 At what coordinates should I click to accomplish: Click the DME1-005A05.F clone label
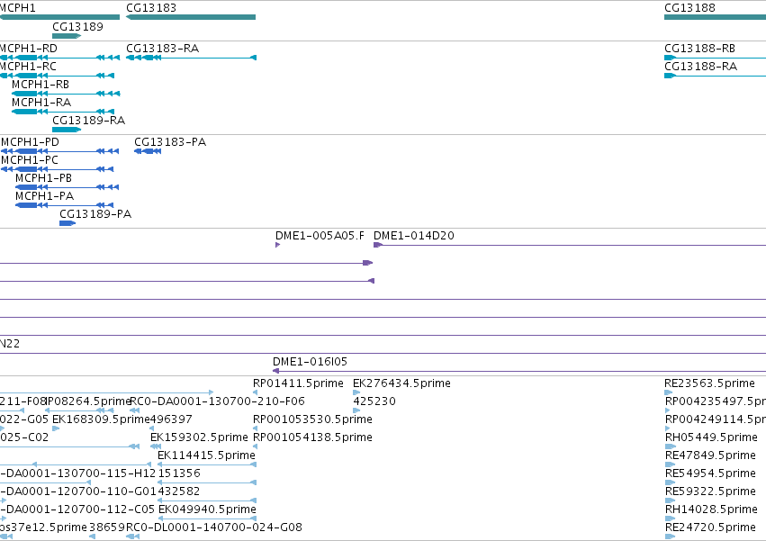320,236
